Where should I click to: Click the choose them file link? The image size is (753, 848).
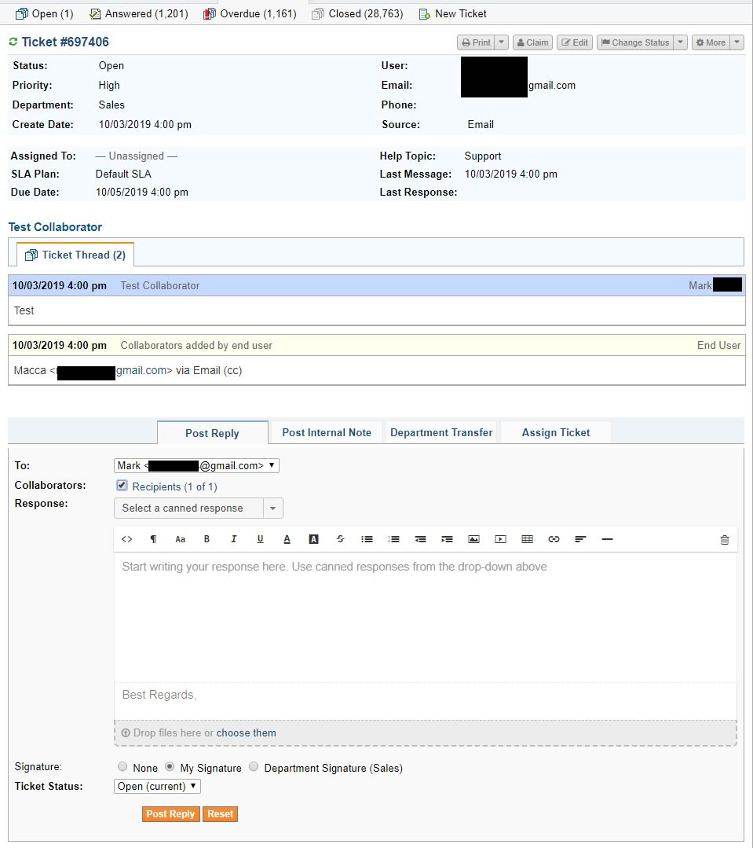pos(246,733)
